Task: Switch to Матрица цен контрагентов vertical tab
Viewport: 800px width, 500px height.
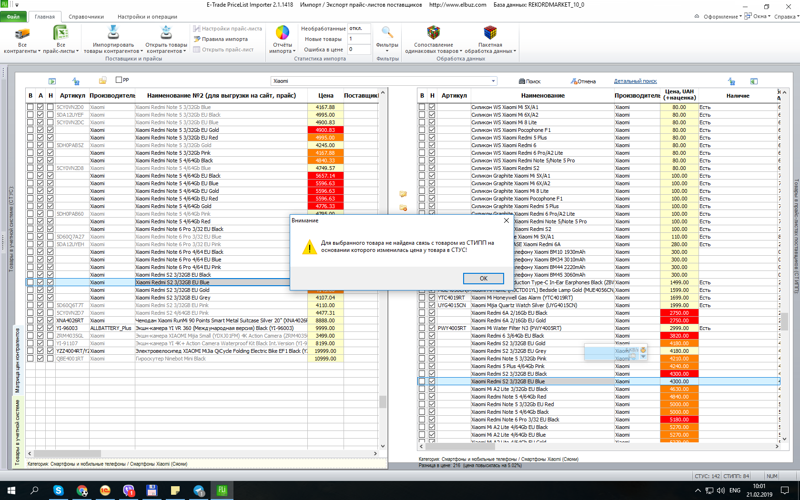Action: tap(18, 360)
